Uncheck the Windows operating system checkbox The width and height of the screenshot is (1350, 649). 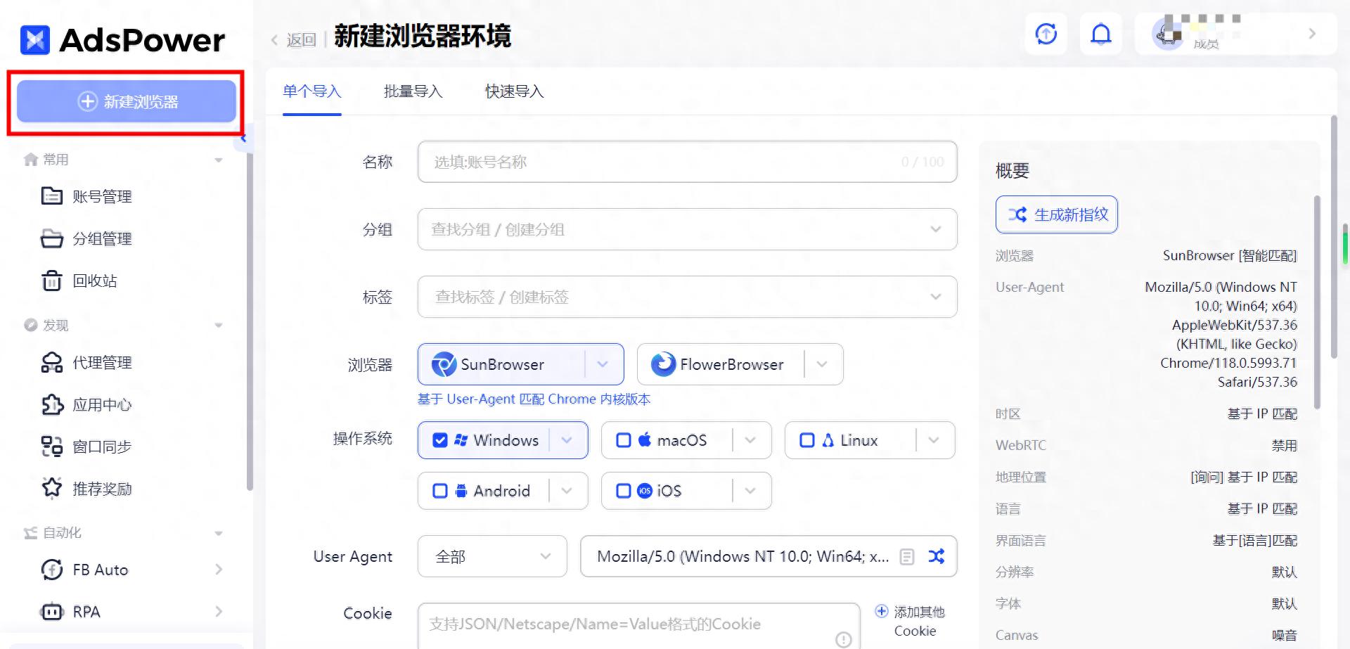(x=440, y=439)
